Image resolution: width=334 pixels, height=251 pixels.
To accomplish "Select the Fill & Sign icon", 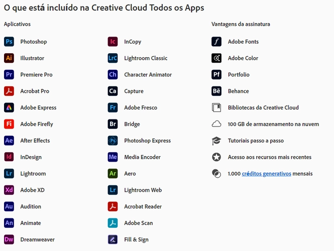I will tap(113, 239).
